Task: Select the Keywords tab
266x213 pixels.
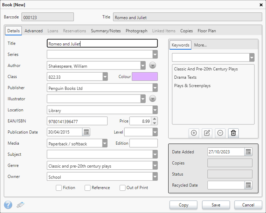Action: (180, 45)
